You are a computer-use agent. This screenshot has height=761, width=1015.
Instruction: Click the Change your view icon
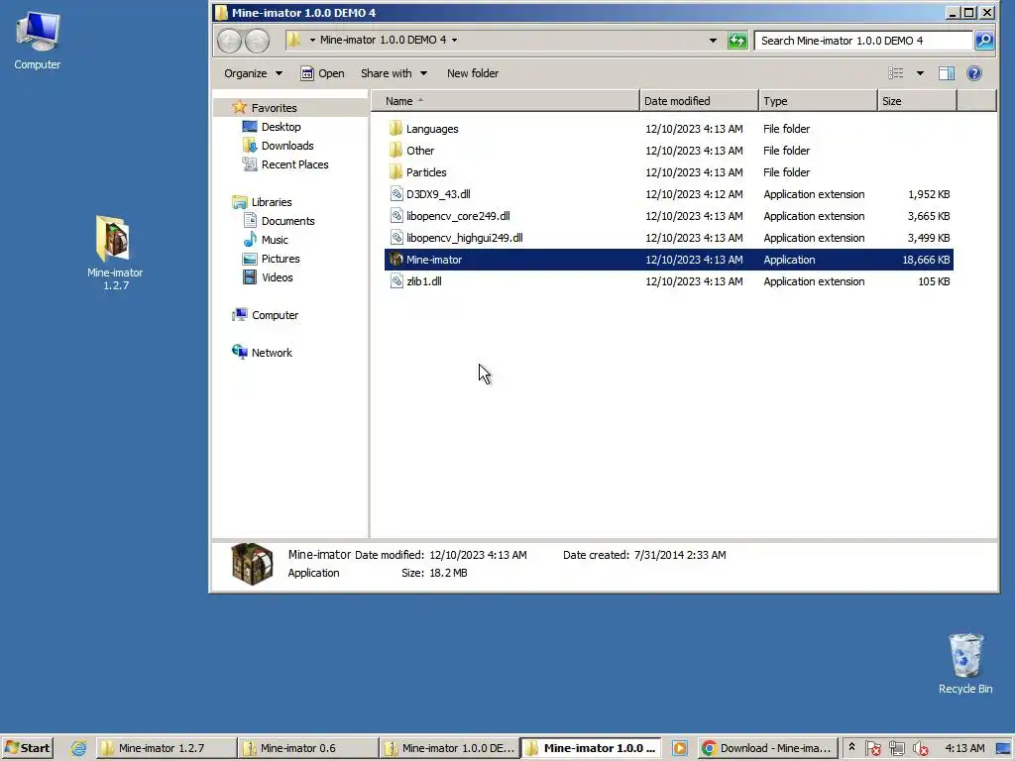(x=896, y=73)
